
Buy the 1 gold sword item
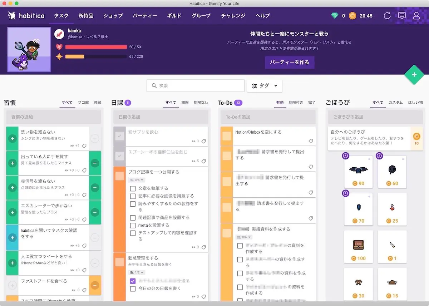pyautogui.click(x=392, y=247)
